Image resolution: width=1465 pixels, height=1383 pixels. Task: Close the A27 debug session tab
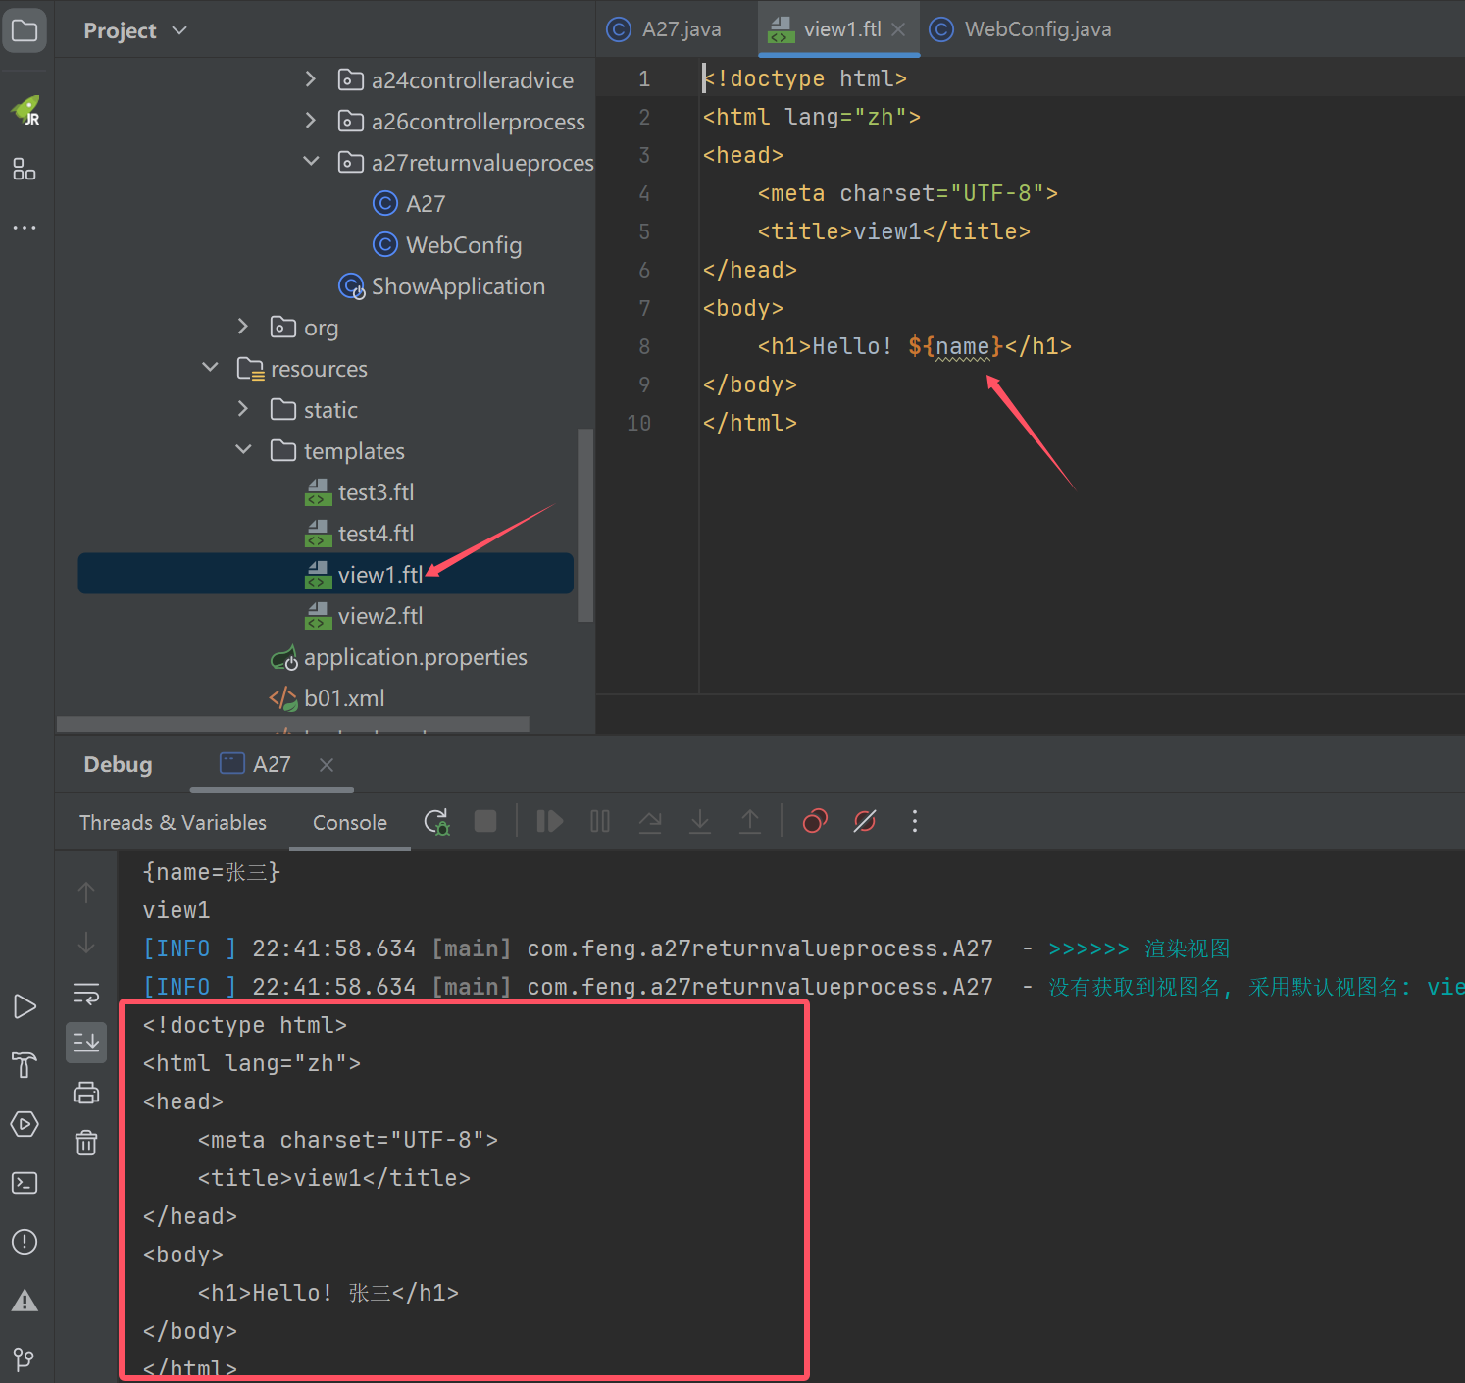[327, 764]
